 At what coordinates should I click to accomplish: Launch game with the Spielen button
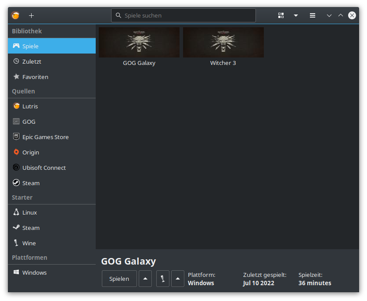[x=119, y=279]
